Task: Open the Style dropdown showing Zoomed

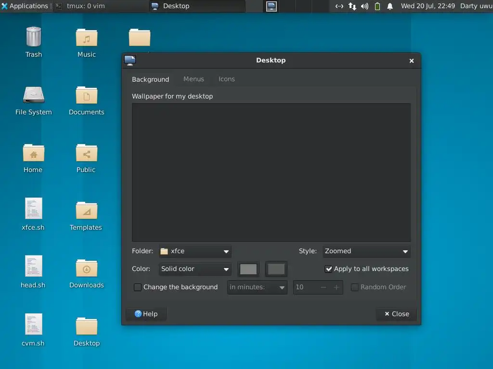Action: pos(366,251)
